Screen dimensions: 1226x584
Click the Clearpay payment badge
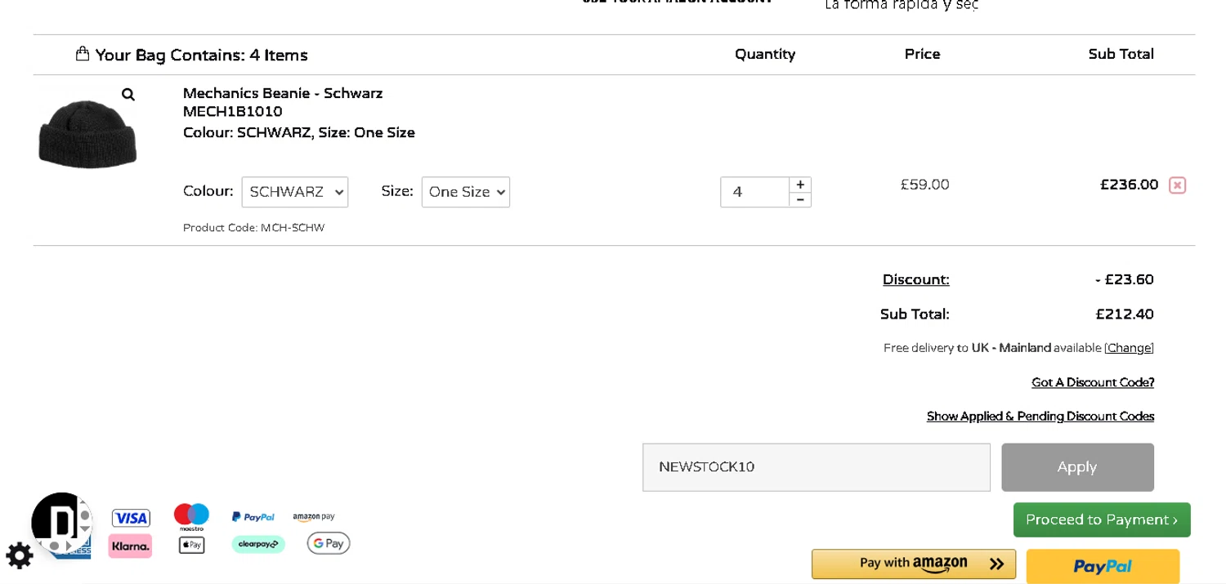click(x=258, y=544)
